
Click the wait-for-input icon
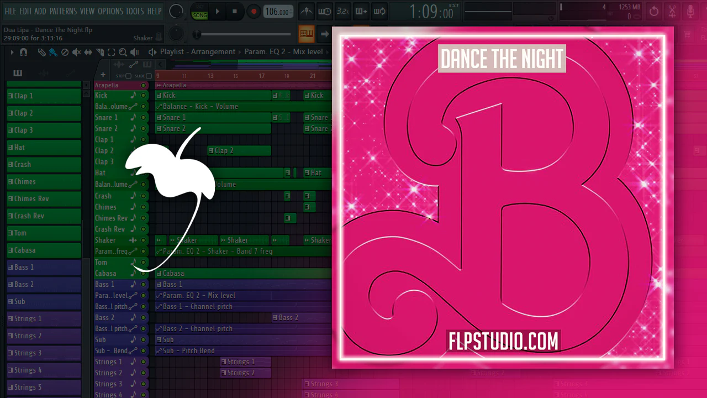click(x=324, y=11)
